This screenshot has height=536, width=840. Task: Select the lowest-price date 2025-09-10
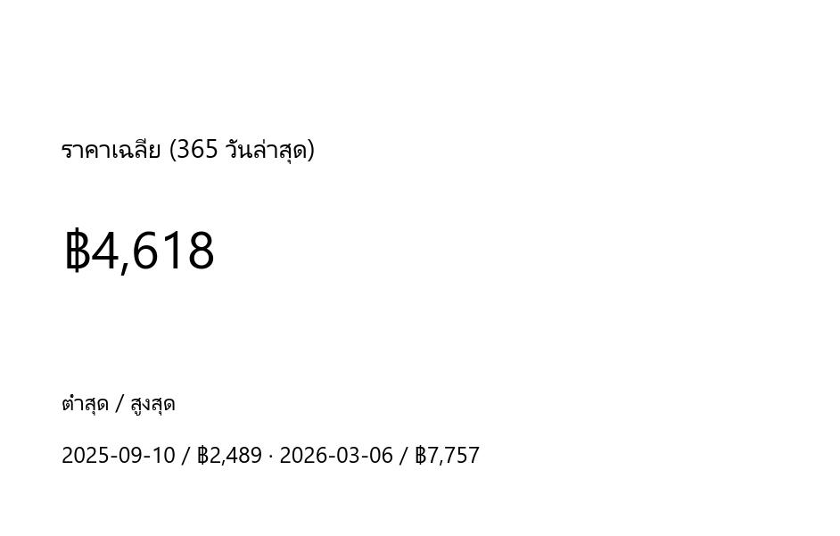118,456
